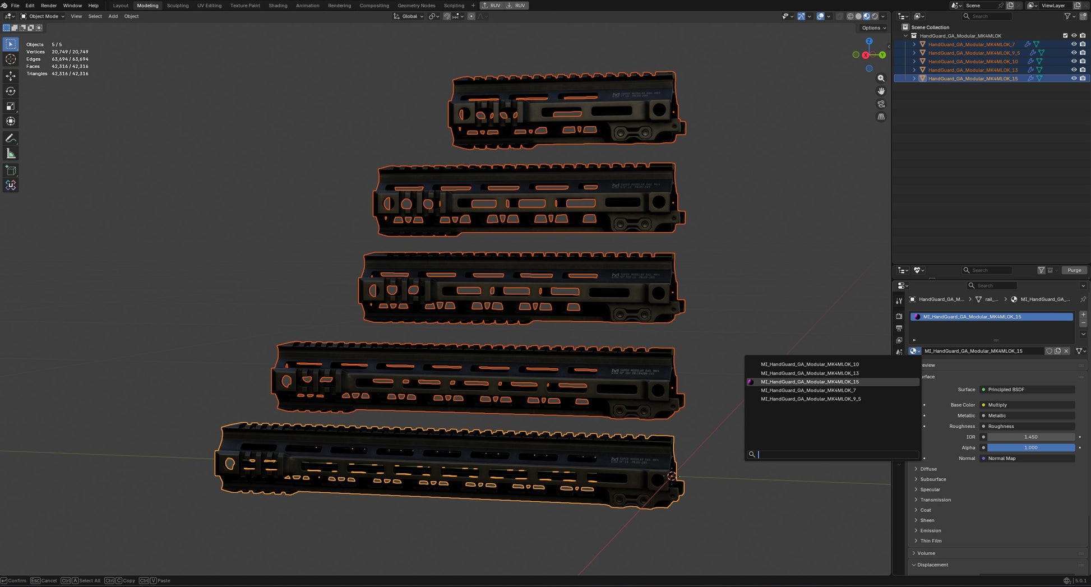The height and width of the screenshot is (587, 1091).
Task: Open the Tool properties tab
Action: click(899, 301)
